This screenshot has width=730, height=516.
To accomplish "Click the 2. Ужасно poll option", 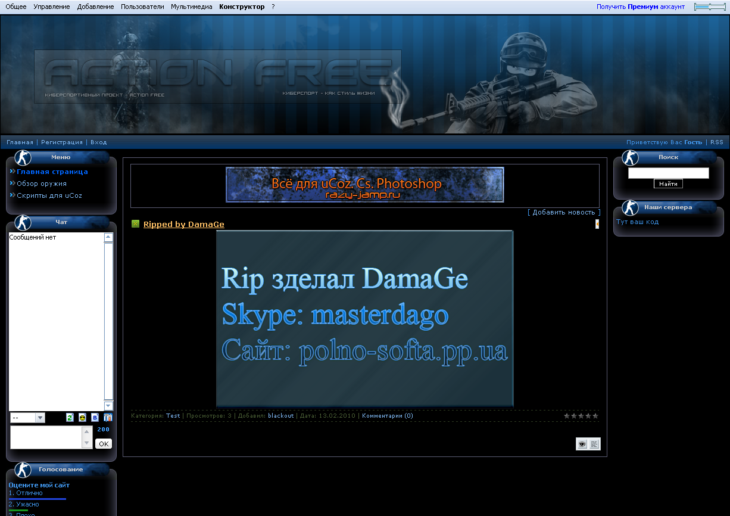I will point(24,505).
